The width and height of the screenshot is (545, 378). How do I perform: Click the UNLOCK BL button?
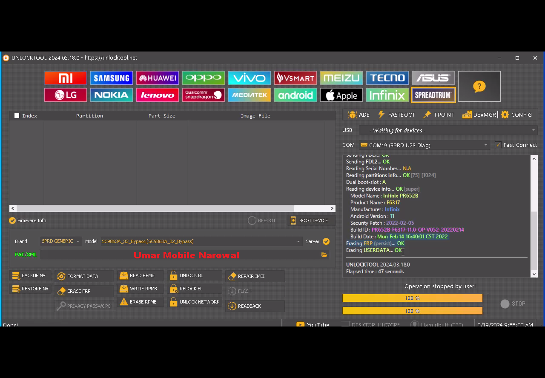click(x=195, y=275)
